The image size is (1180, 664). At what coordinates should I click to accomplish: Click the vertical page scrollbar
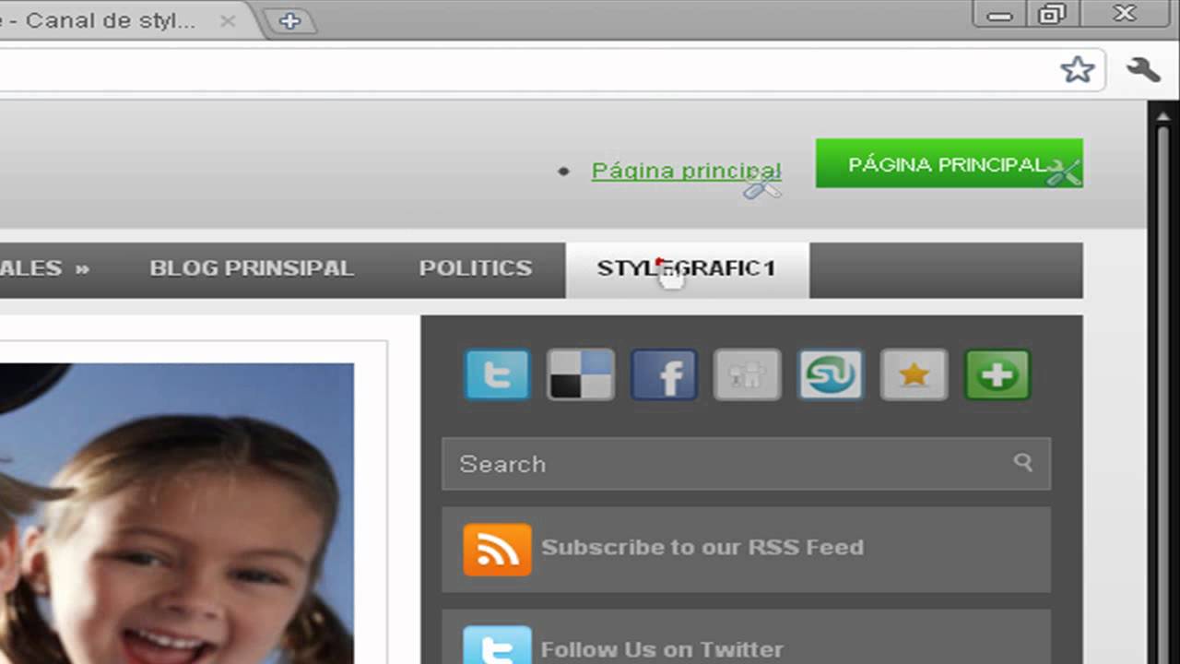pos(1163,383)
